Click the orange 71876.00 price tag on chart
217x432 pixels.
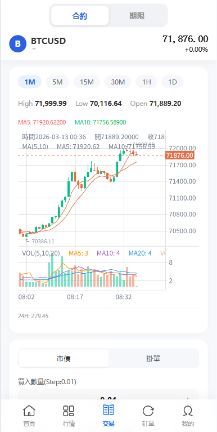pyautogui.click(x=180, y=155)
